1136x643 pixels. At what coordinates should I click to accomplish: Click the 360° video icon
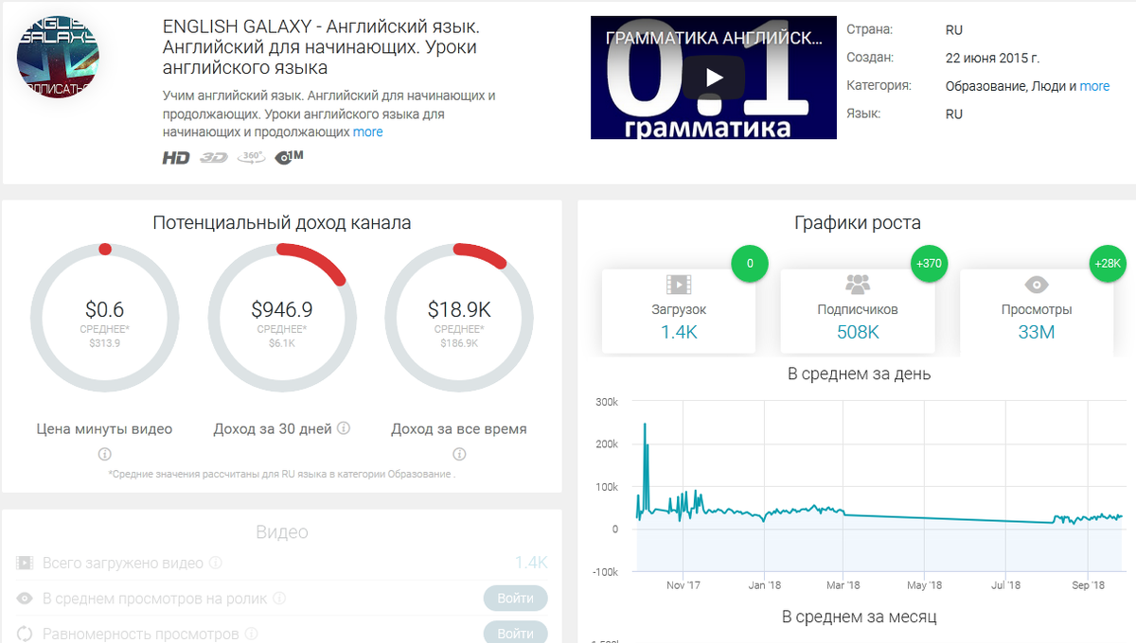tap(251, 157)
